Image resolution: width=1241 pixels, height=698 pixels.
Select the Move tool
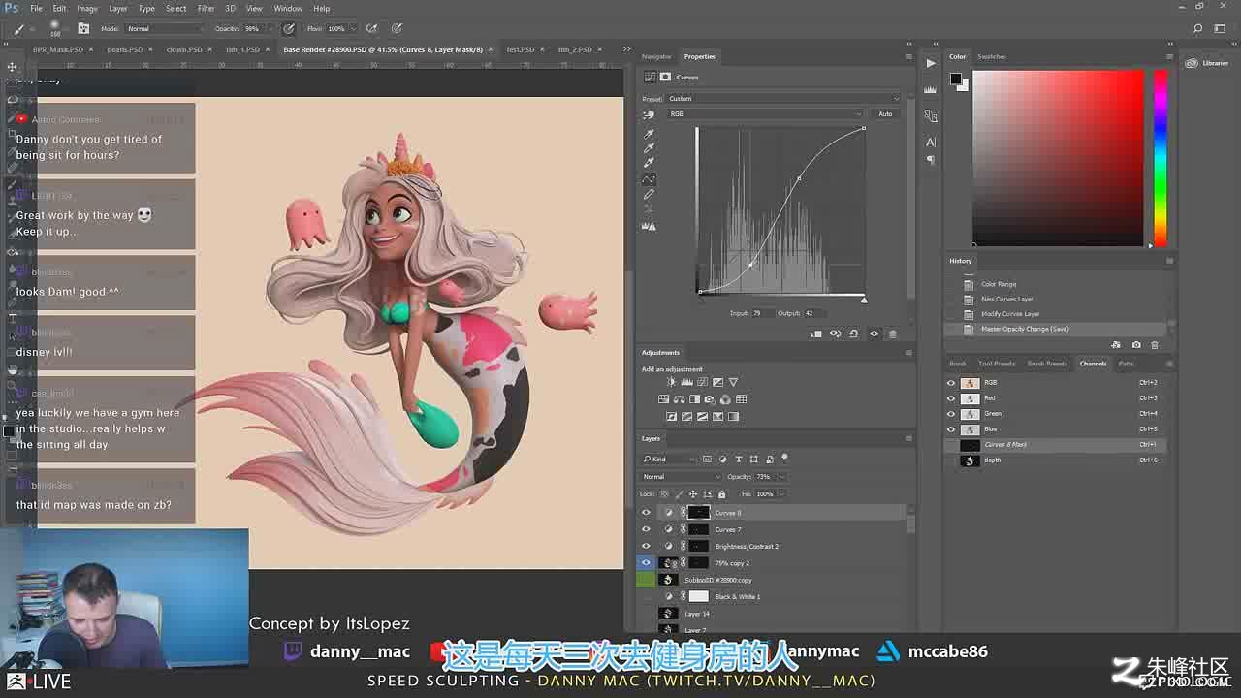point(13,67)
